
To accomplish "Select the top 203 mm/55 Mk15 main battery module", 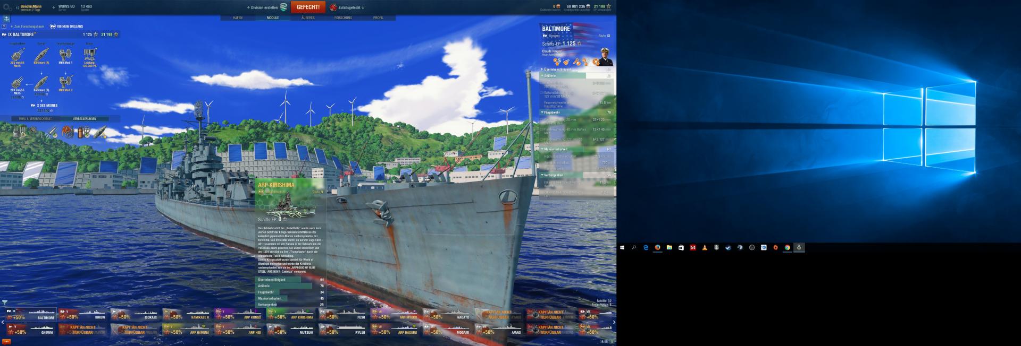I will click(x=18, y=57).
